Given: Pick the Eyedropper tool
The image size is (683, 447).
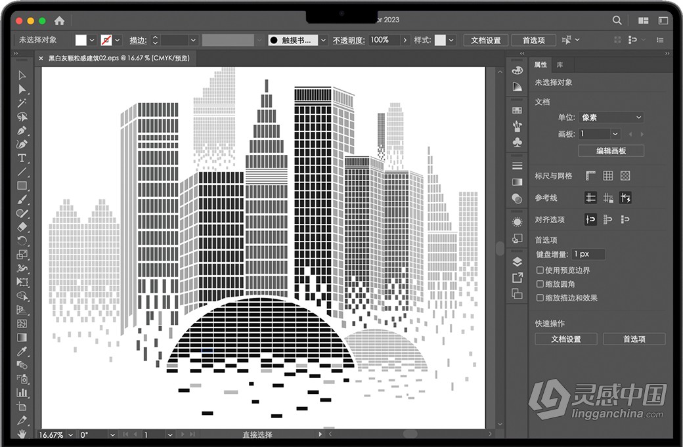Looking at the screenshot, I should (x=22, y=351).
